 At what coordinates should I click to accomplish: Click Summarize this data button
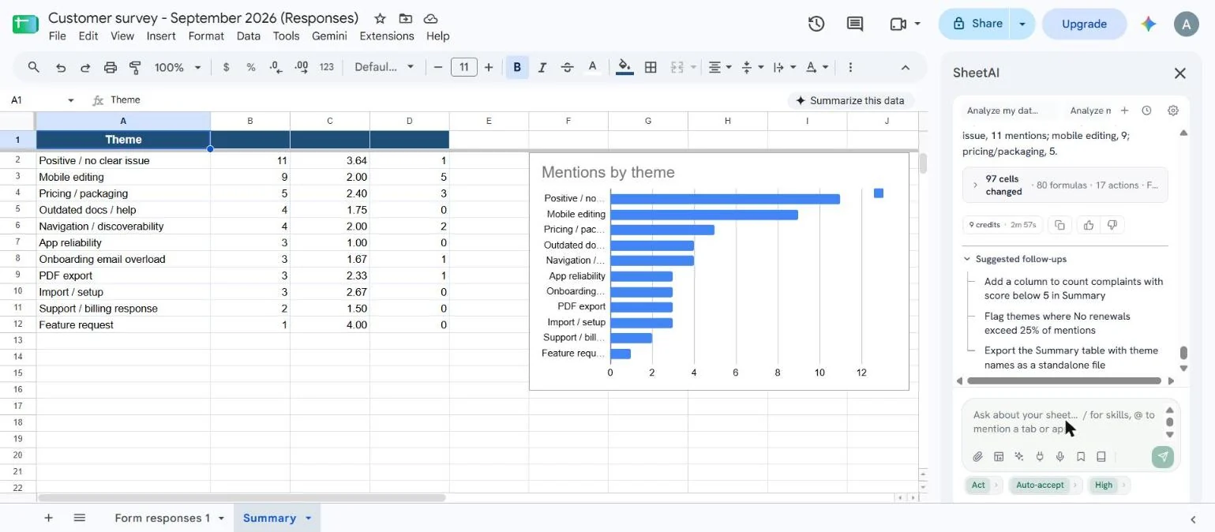coord(849,100)
